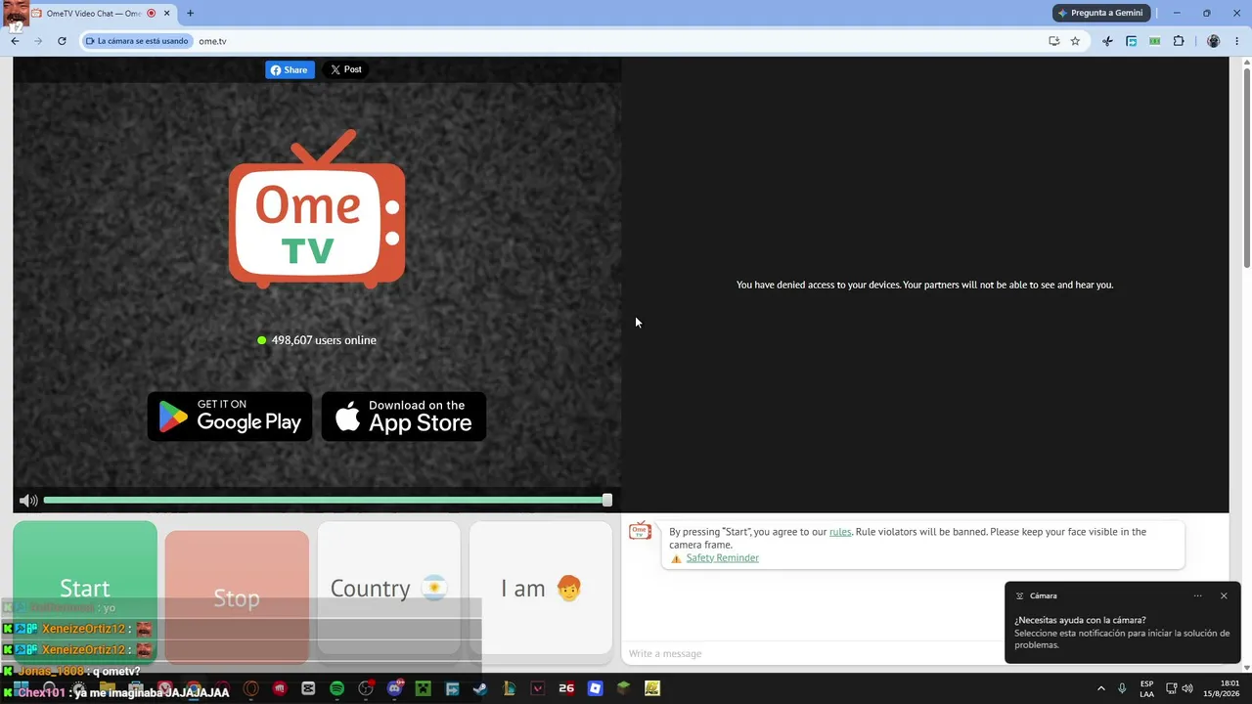Viewport: 1252px width, 704px height.
Task: Switch ESP LAA keyboard language
Action: pyautogui.click(x=1146, y=688)
